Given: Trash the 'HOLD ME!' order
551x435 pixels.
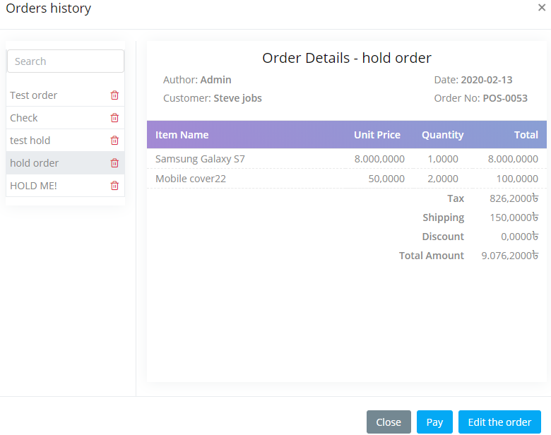Looking at the screenshot, I should click(114, 186).
